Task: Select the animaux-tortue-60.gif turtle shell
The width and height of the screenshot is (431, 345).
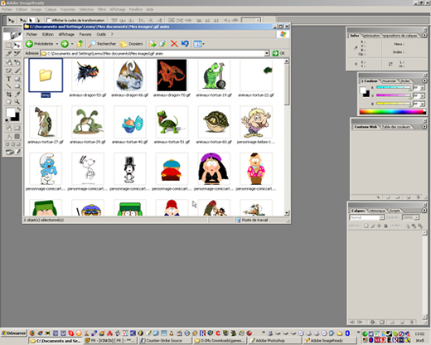Action: (214, 122)
